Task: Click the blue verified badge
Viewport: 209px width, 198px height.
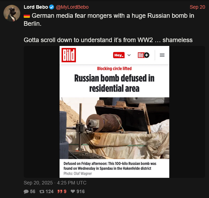Action: pyautogui.click(x=52, y=7)
